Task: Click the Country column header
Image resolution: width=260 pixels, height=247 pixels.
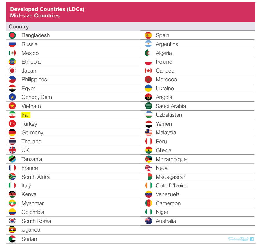Action: pyautogui.click(x=19, y=27)
